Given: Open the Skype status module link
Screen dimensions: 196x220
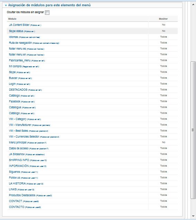Looking at the screenshot, I should (16, 31).
